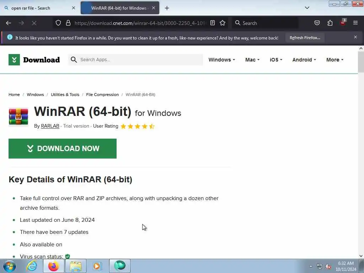Bookmark this page with the star icon
This screenshot has height=273, width=364.
click(223, 23)
